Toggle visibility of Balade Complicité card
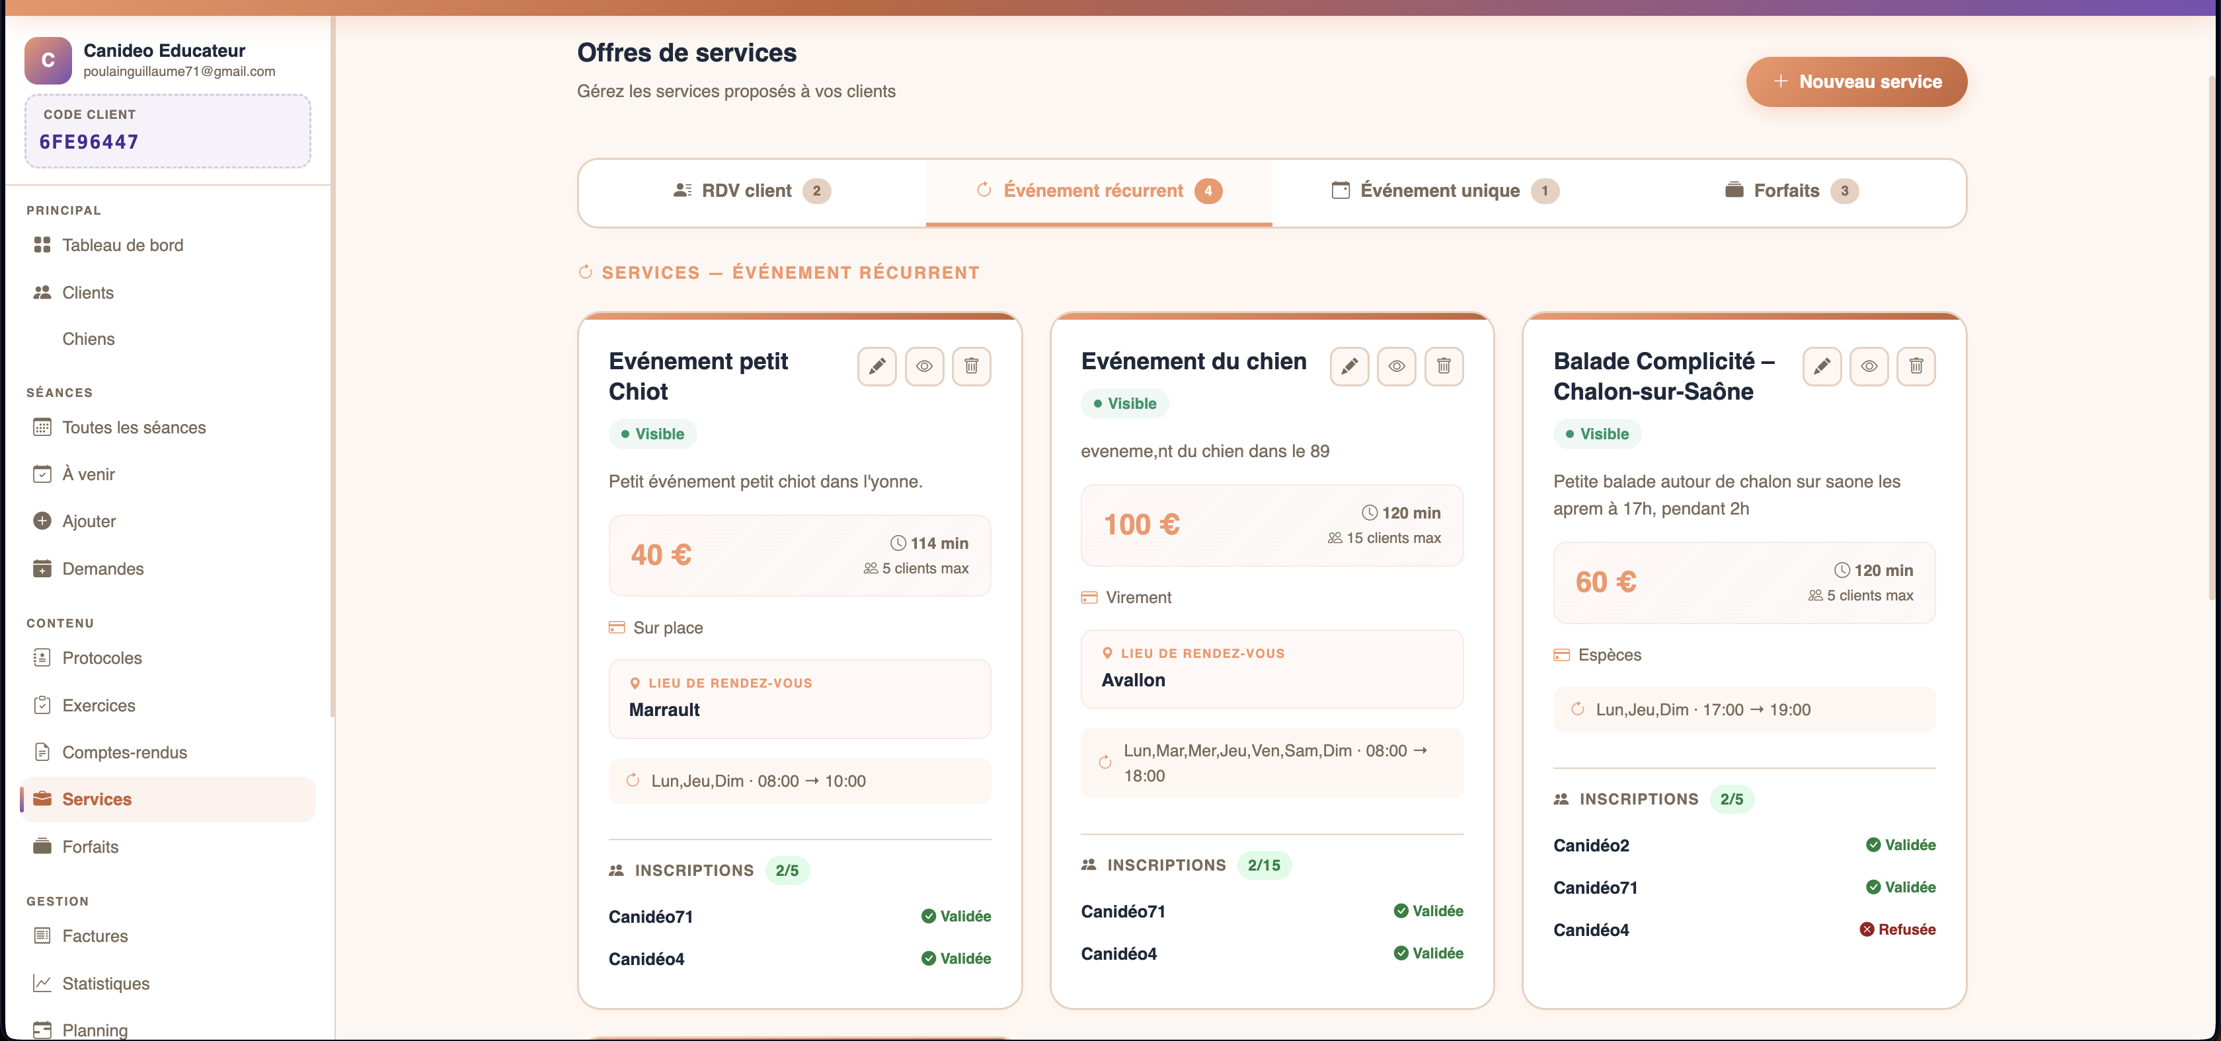The image size is (2221, 1041). pyautogui.click(x=1869, y=366)
